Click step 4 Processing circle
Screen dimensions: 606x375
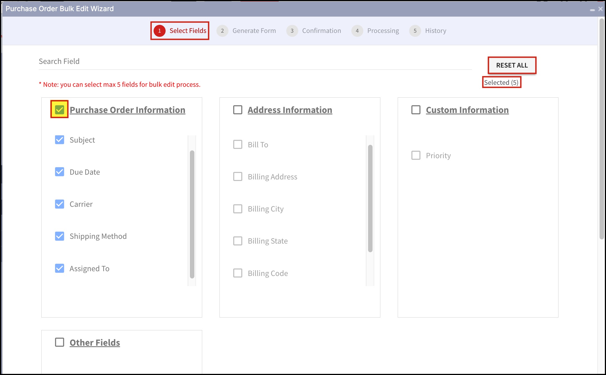(x=357, y=31)
